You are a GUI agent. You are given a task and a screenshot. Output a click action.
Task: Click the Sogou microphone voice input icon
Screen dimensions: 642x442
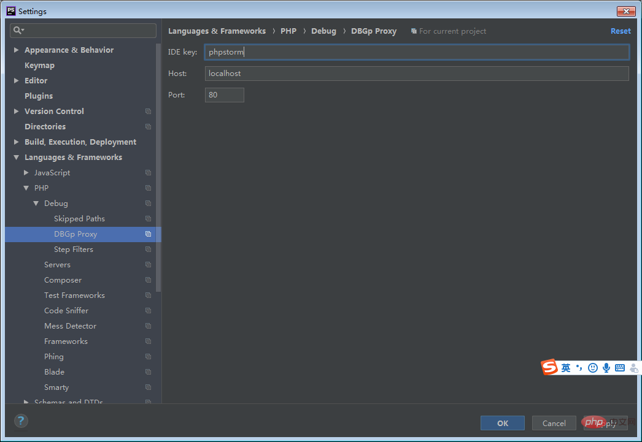[x=606, y=368]
